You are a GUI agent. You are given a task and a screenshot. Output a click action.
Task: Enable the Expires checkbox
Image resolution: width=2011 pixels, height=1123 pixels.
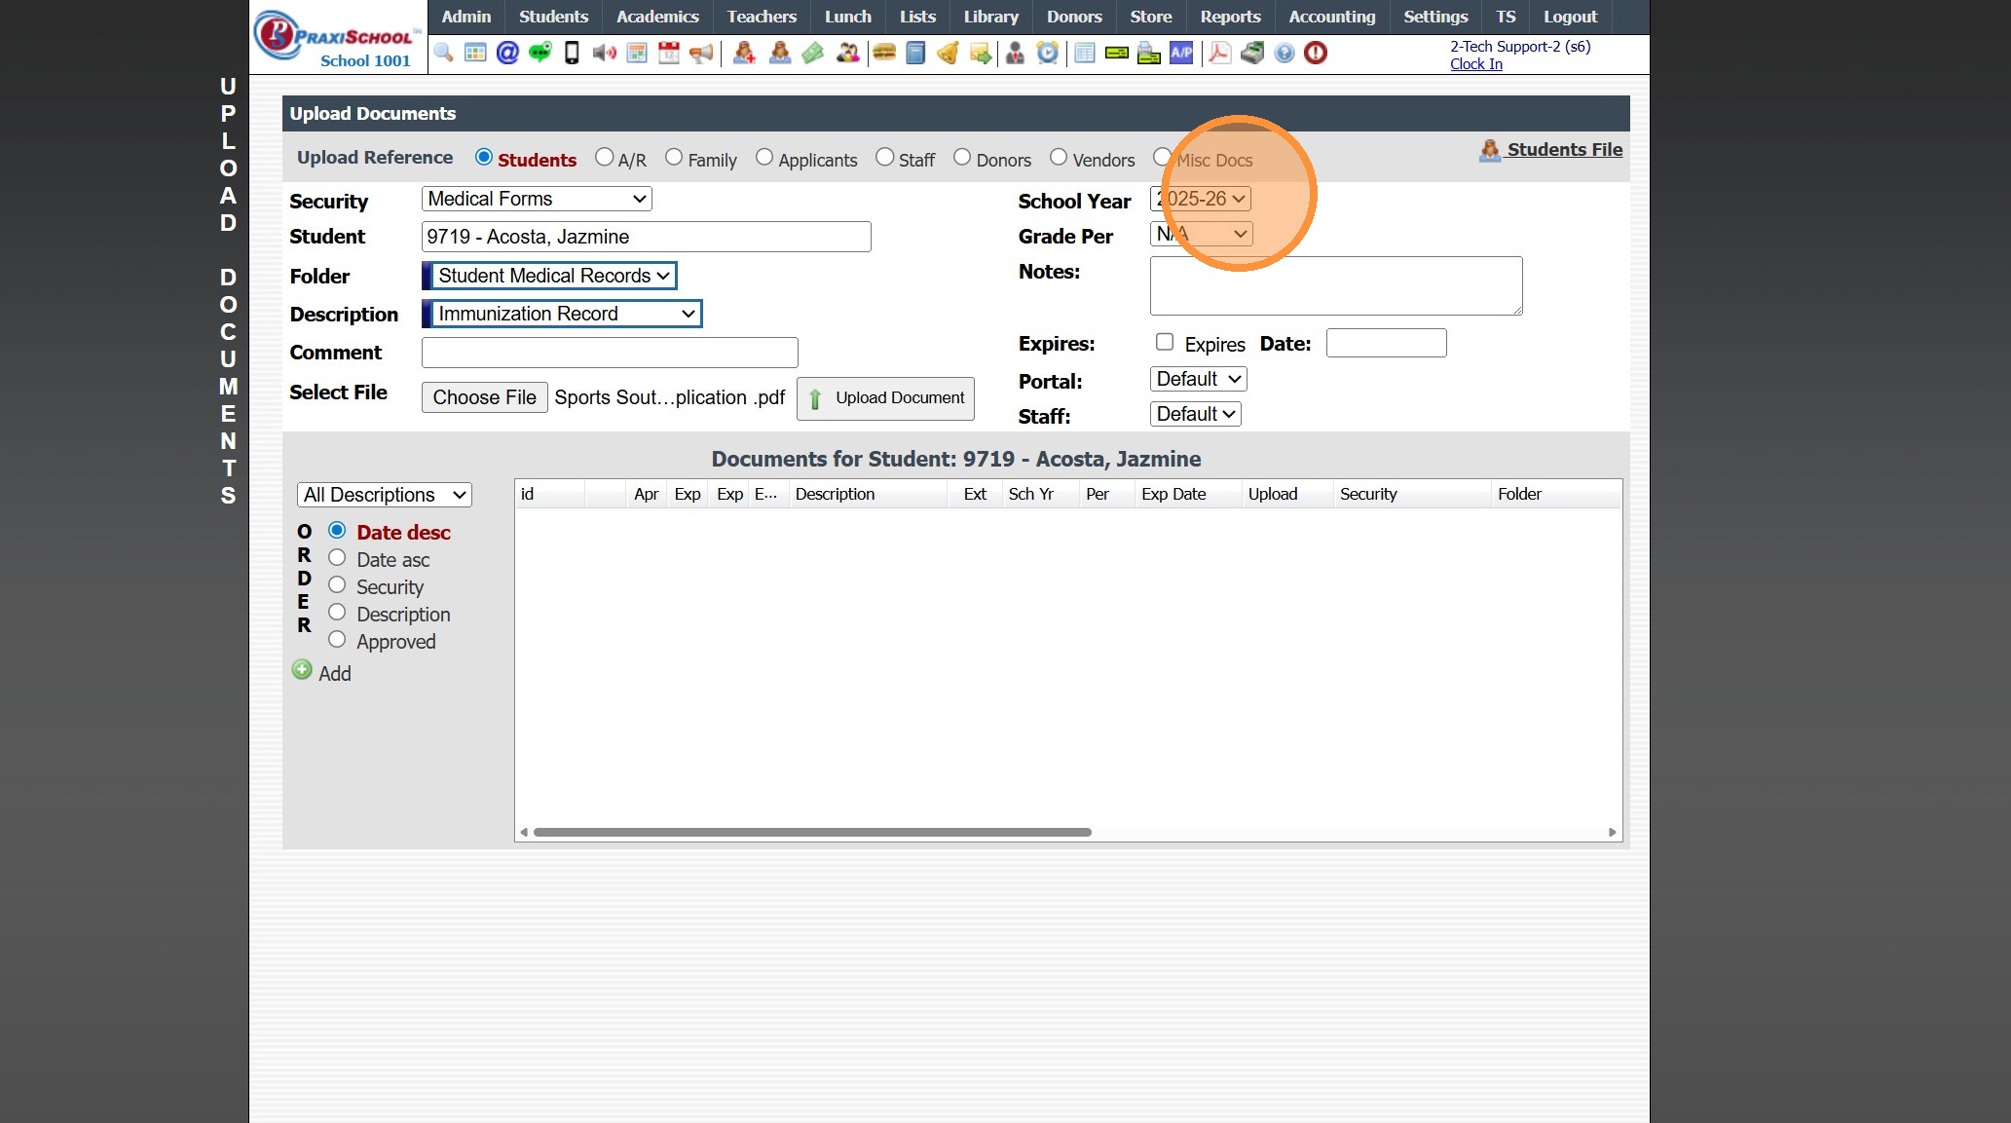[1165, 342]
